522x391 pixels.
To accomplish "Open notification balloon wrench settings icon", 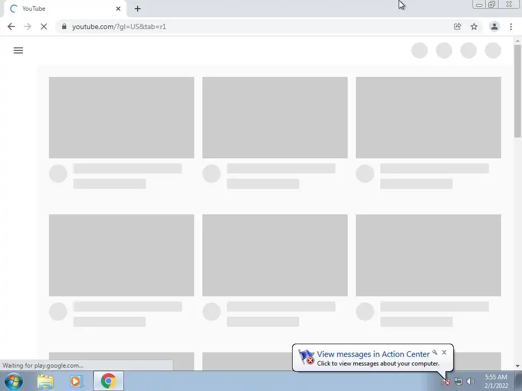I will coord(435,352).
